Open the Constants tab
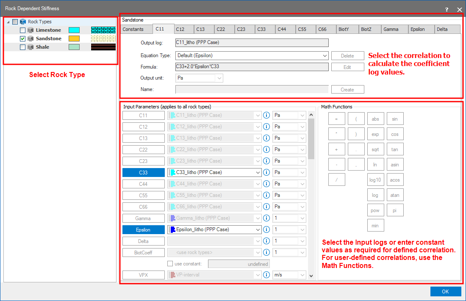Screen dimensions: 466x301 133,29
